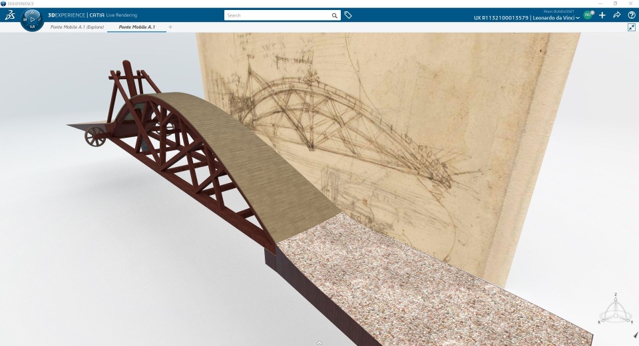The height and width of the screenshot is (346, 639).
Task: Switch to Ponte Mobile A.1 (Explore) tab
Action: [x=77, y=27]
